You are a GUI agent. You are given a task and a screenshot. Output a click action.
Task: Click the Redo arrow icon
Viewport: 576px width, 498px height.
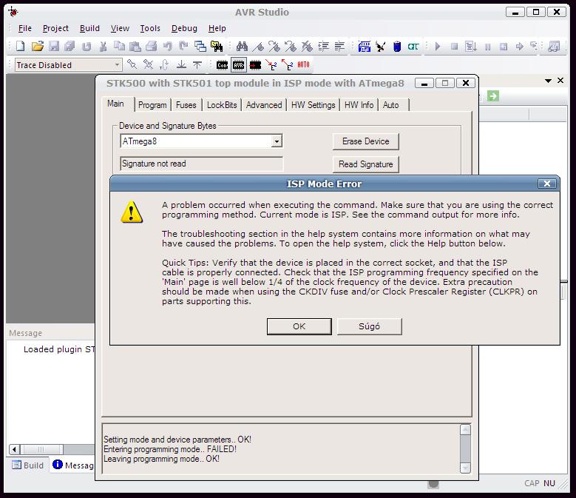(x=183, y=47)
